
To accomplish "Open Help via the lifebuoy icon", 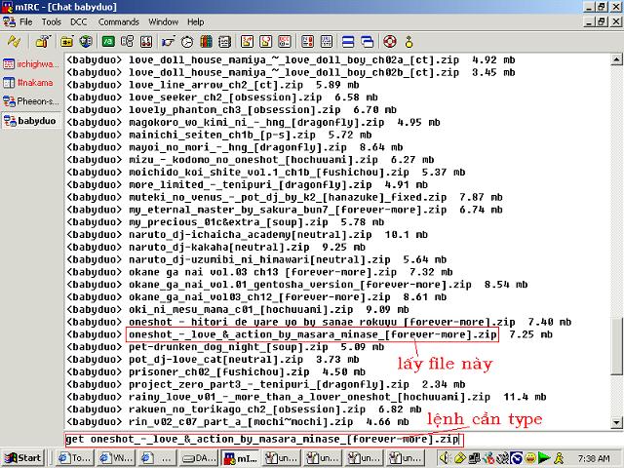I will 390,41.
